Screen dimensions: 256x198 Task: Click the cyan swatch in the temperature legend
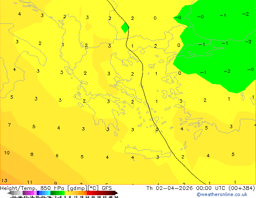(49, 193)
